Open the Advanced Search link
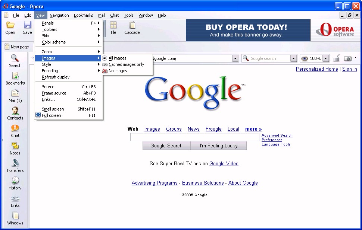 point(277,135)
